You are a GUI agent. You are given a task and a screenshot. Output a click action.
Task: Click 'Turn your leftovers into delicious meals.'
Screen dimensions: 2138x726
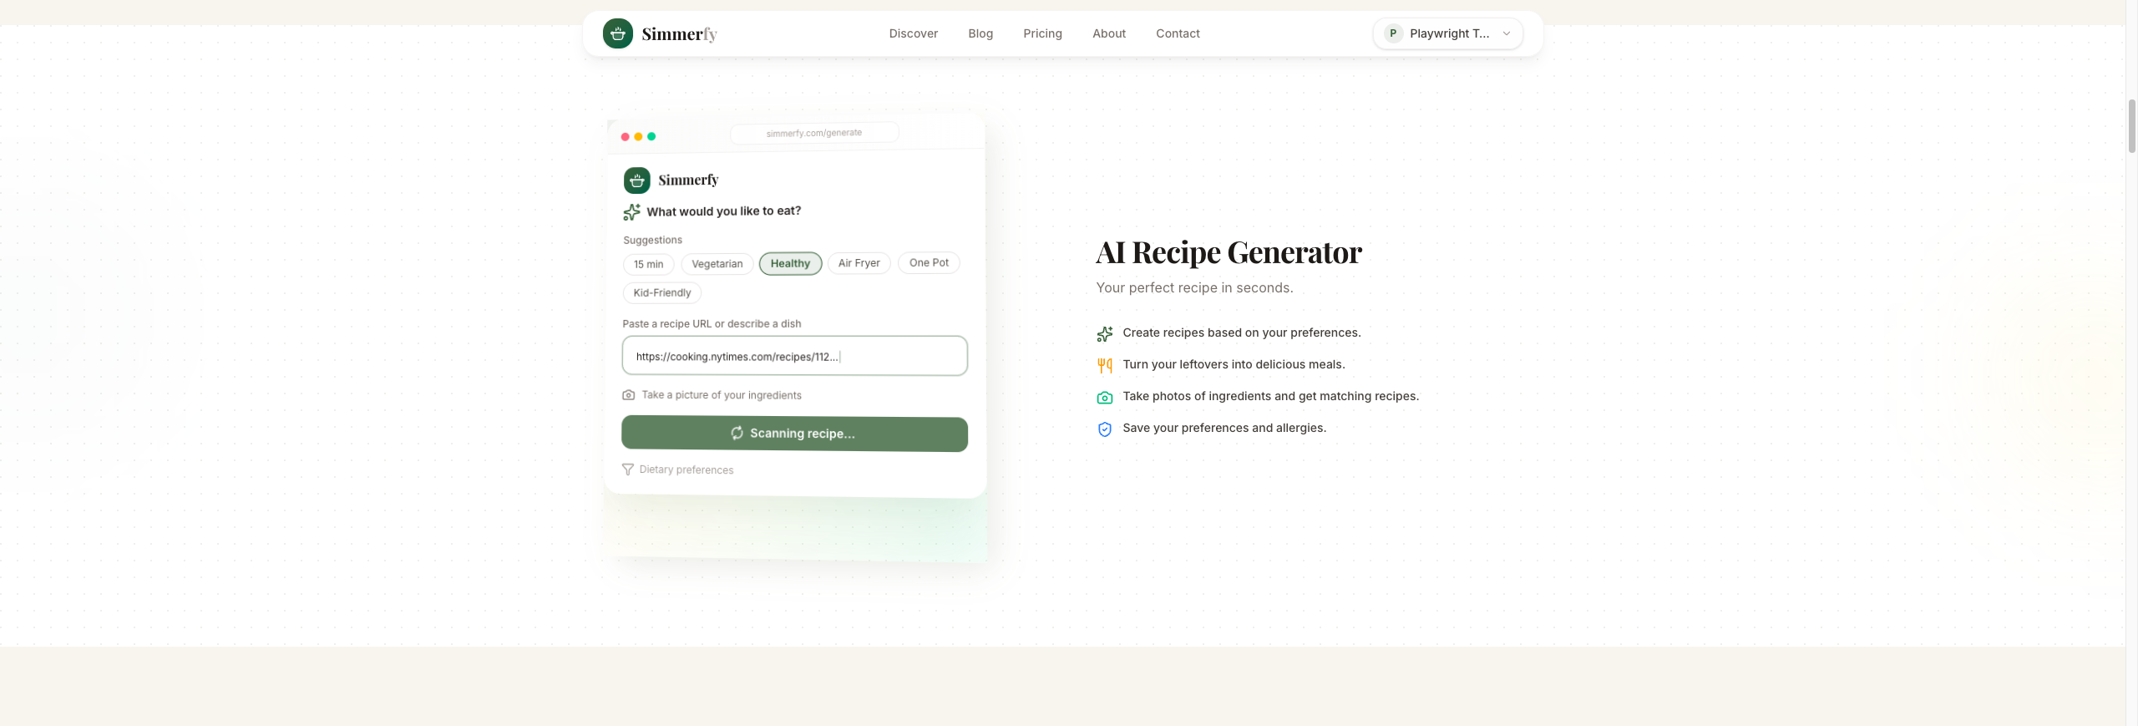click(1234, 364)
